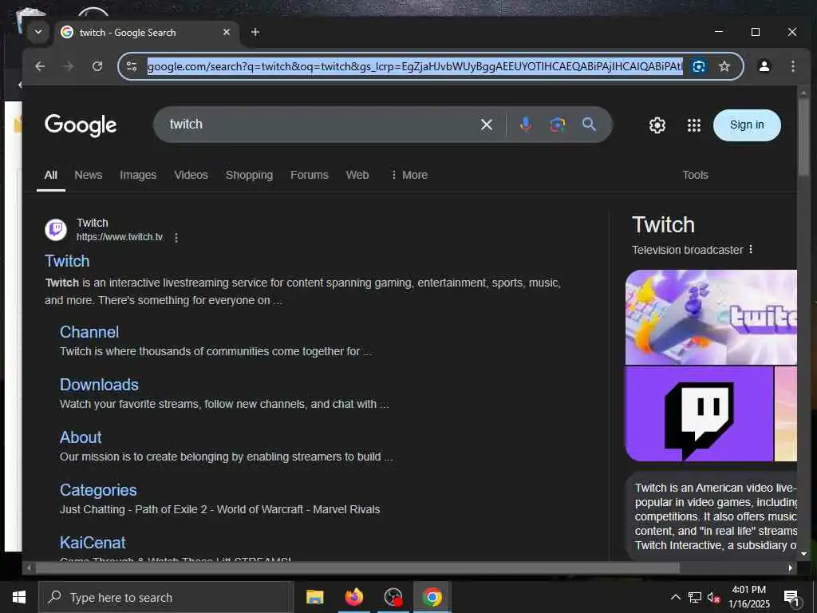The image size is (817, 613).
Task: Open the Windows Start menu
Action: click(x=19, y=597)
